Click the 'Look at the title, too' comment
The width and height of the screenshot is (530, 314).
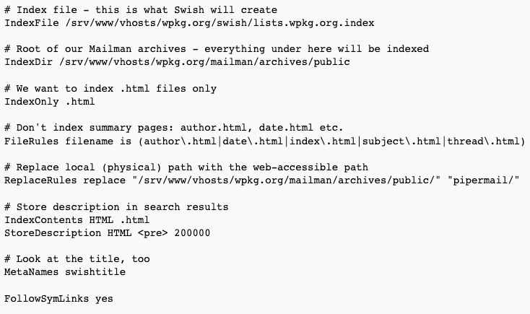coord(77,259)
